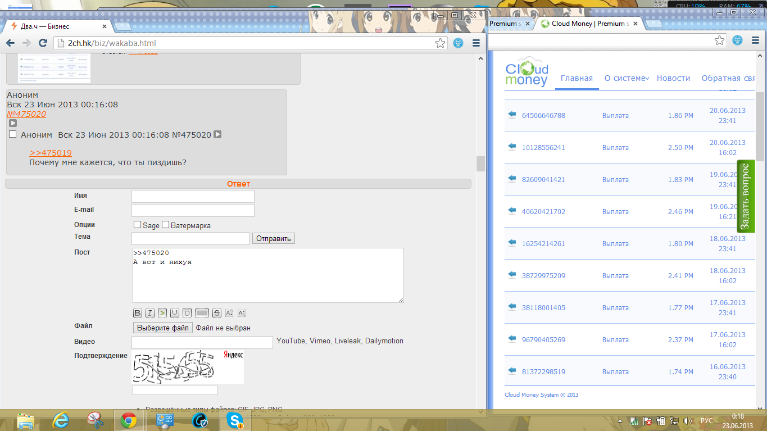The width and height of the screenshot is (767, 431).
Task: Open thumbnail image in top post
Action: pyautogui.click(x=54, y=69)
